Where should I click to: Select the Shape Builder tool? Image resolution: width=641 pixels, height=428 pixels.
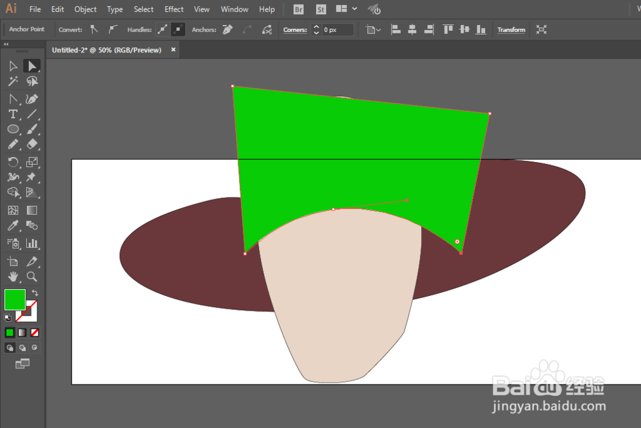(x=13, y=192)
